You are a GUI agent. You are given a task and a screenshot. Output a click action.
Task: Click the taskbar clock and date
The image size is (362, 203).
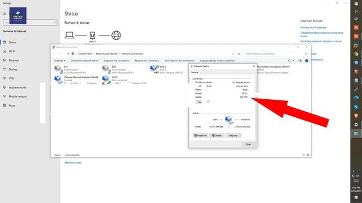[356, 189]
